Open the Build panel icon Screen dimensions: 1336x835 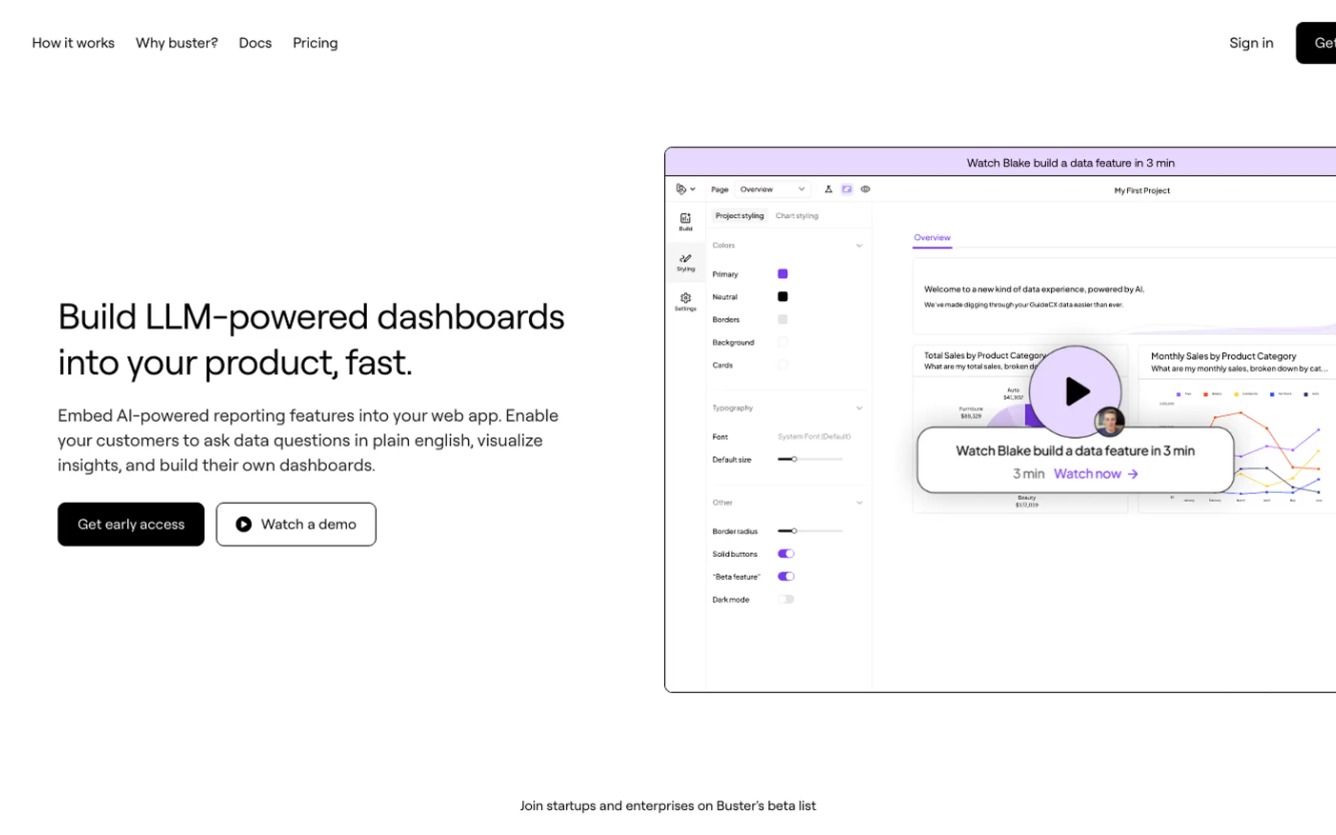point(685,221)
